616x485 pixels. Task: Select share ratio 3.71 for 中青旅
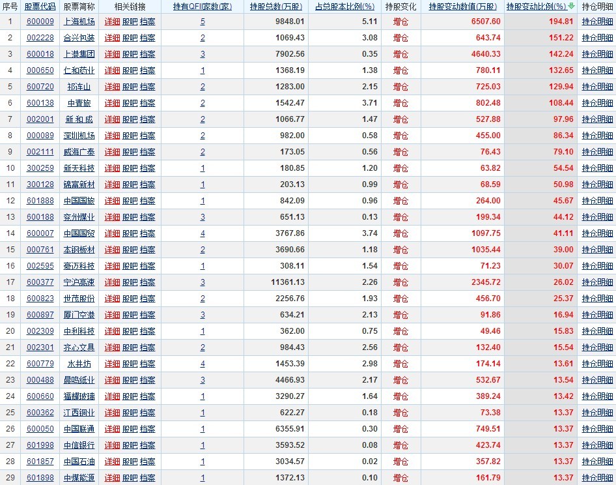tap(370, 103)
